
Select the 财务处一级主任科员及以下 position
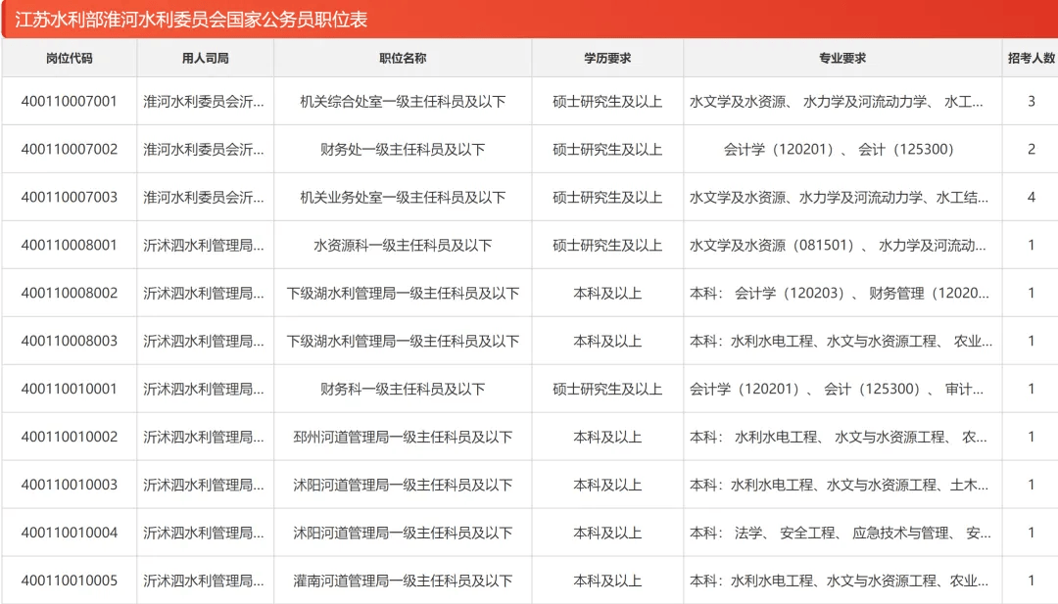point(403,149)
